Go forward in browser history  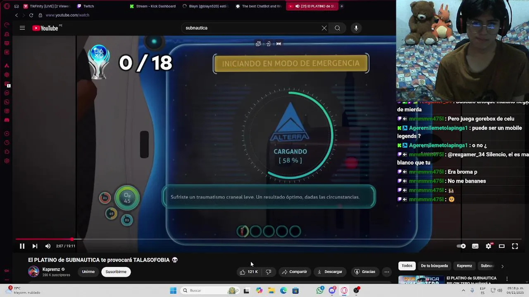(24, 15)
